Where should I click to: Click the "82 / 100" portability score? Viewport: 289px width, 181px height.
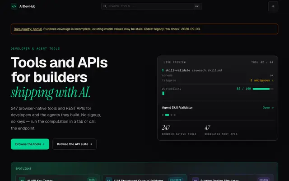tap(244, 89)
